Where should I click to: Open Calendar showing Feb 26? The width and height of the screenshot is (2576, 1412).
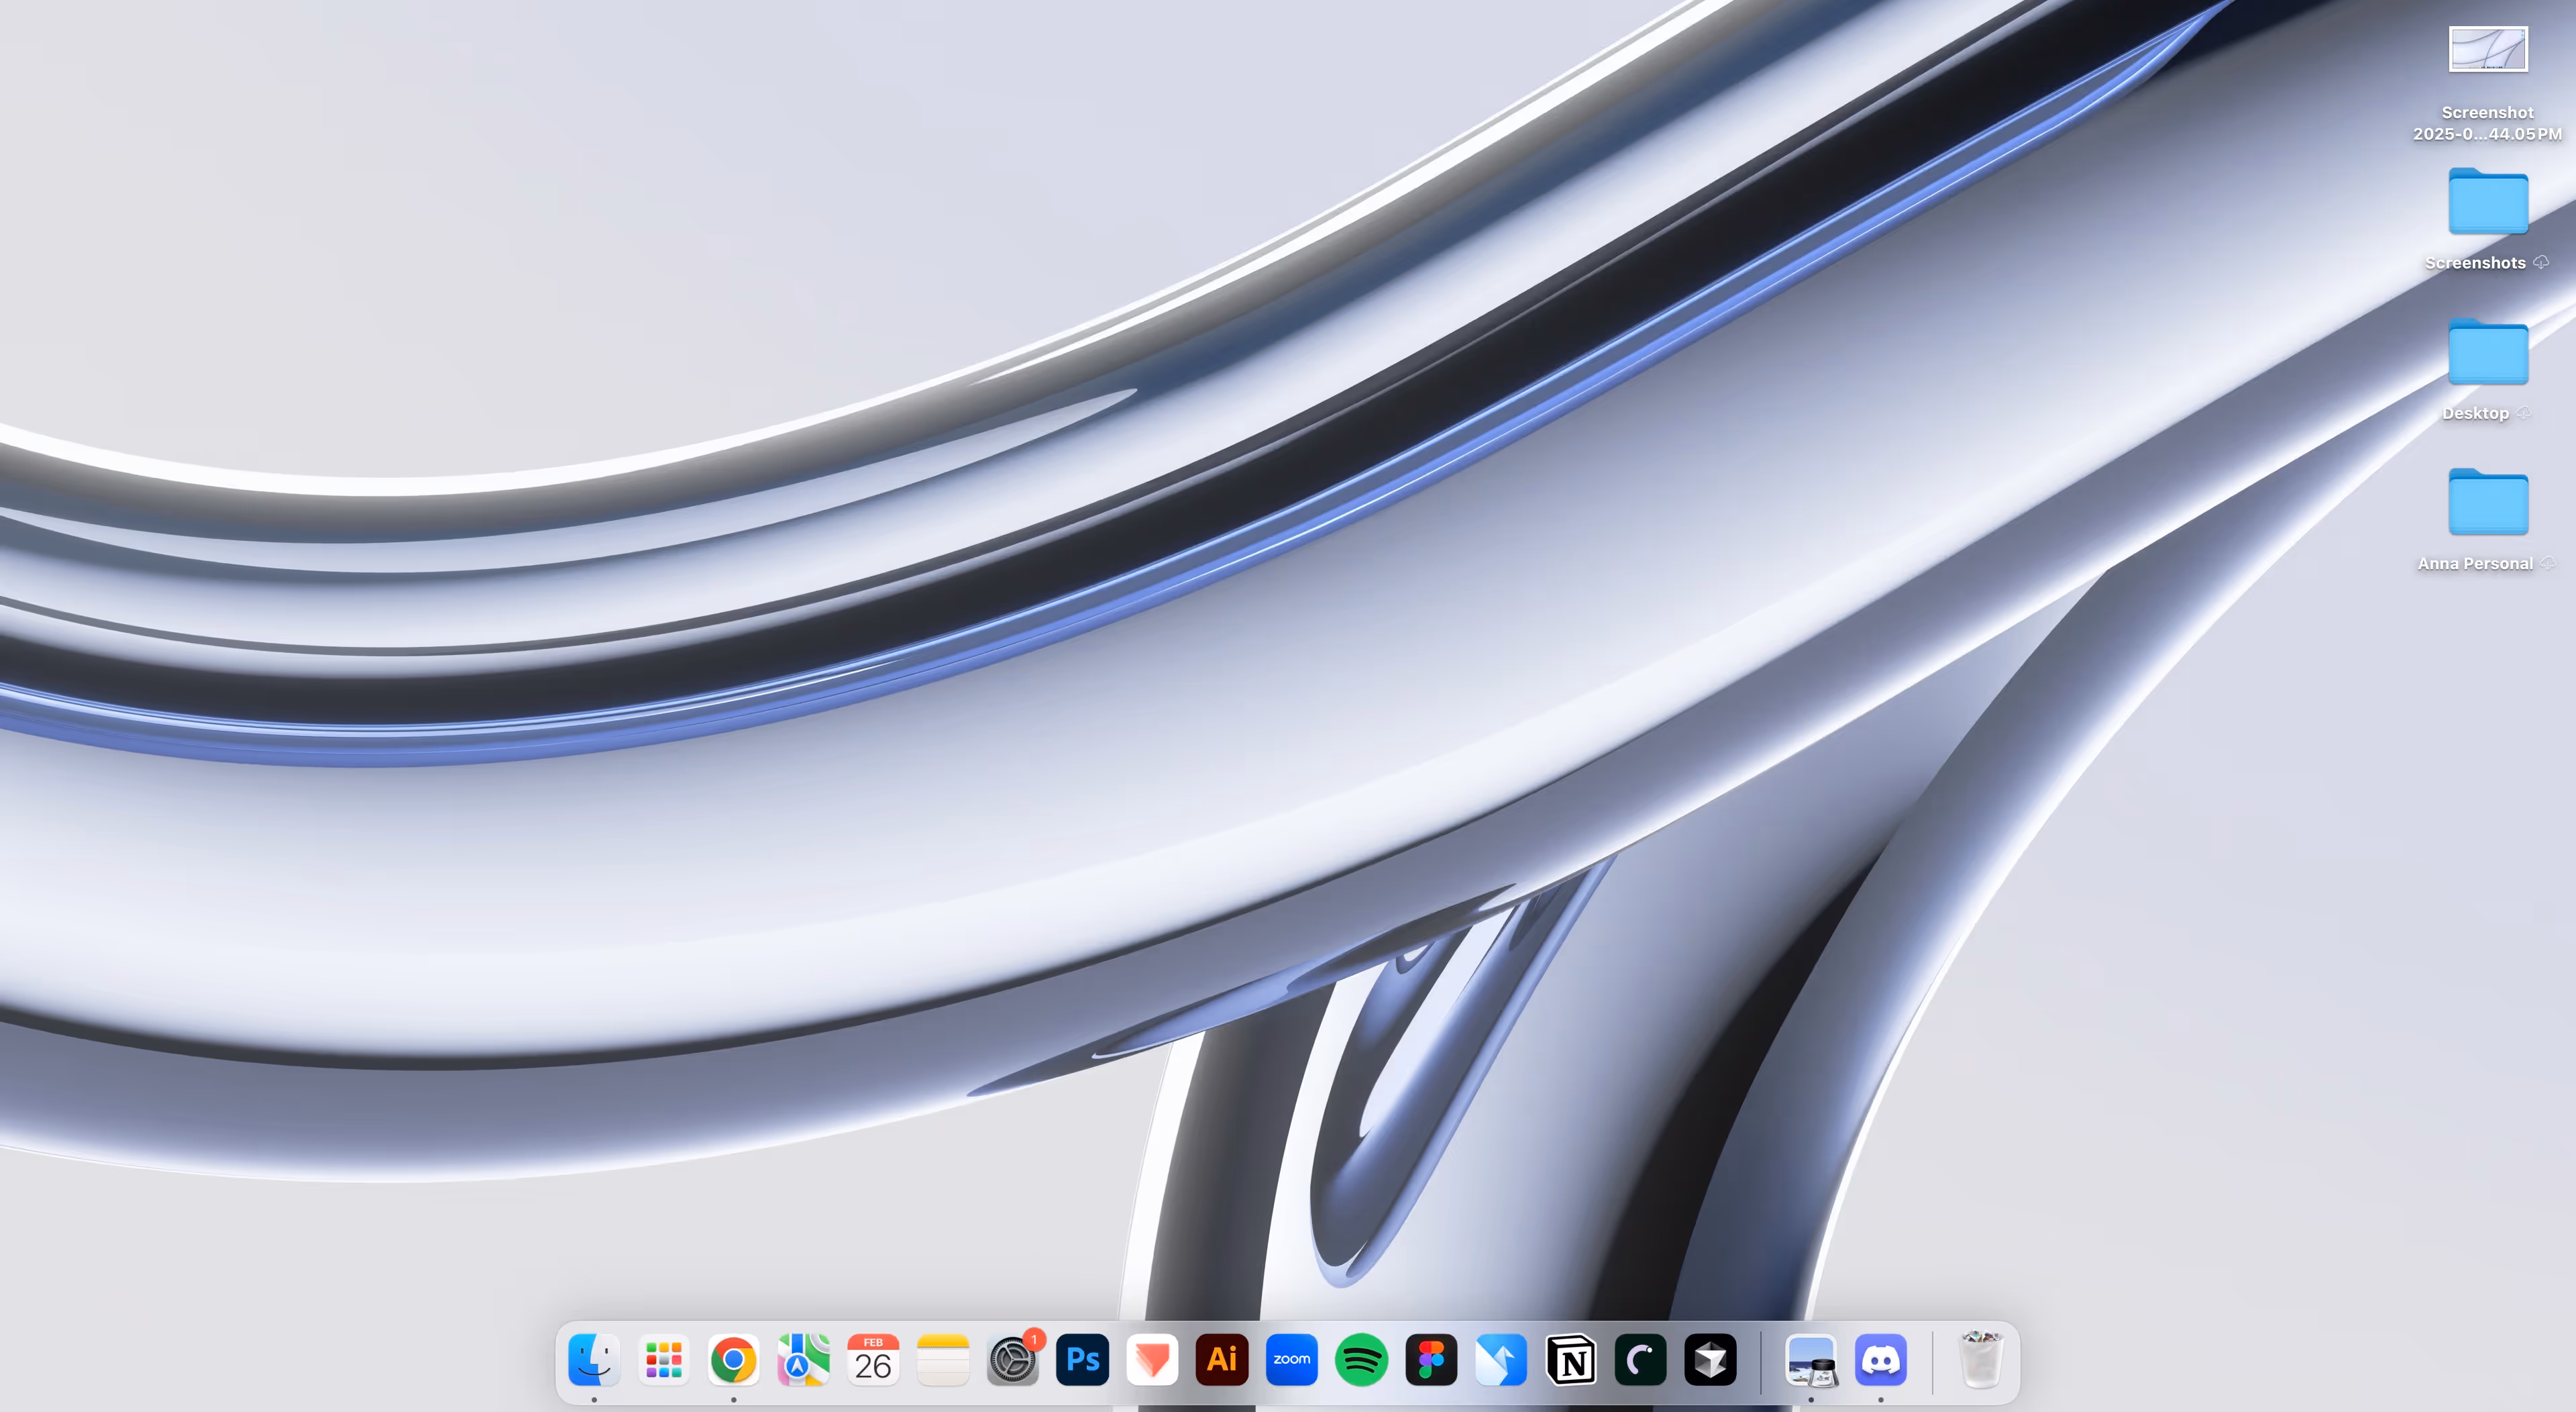873,1359
